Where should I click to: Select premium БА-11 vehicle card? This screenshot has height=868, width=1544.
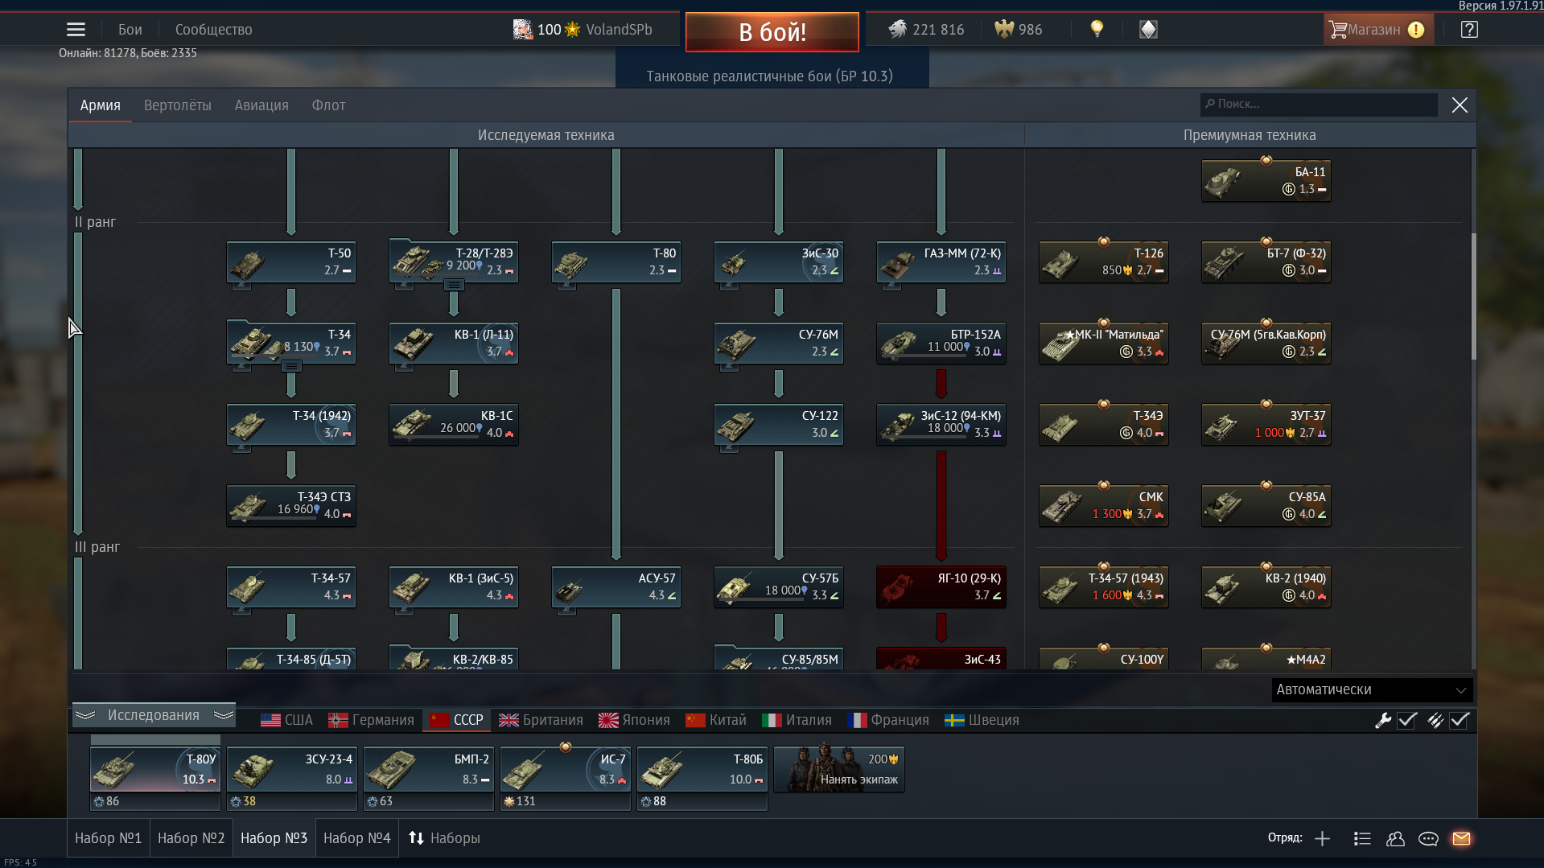[1266, 180]
